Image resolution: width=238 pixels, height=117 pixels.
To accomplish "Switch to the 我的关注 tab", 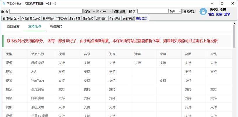I will click(102, 18).
